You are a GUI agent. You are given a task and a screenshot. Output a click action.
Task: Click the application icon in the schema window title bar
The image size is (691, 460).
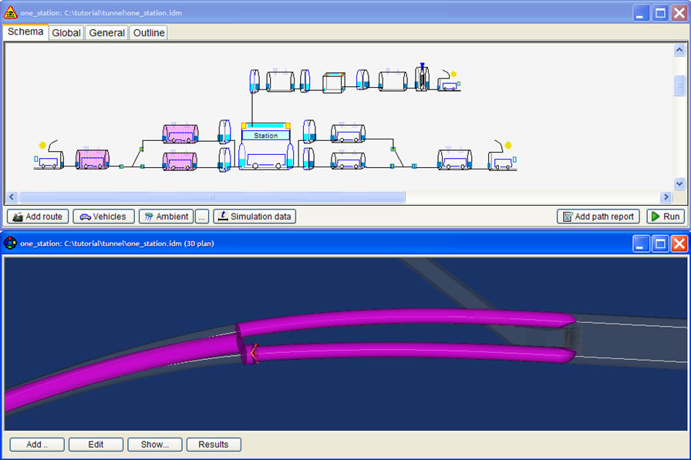pos(11,12)
